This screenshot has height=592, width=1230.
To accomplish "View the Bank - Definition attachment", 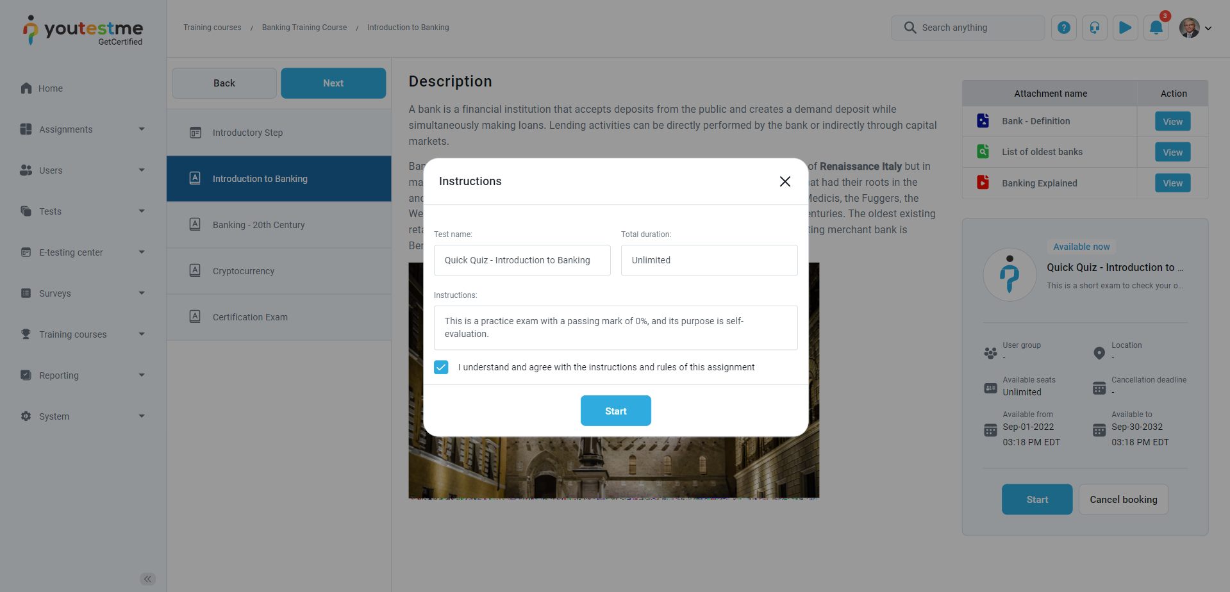I will pos(1172,122).
